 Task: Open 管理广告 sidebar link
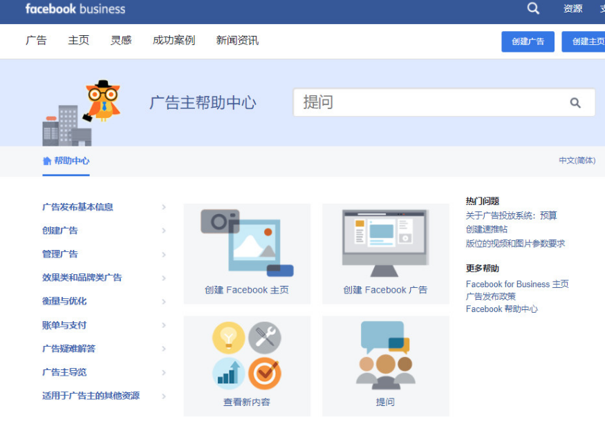point(59,254)
